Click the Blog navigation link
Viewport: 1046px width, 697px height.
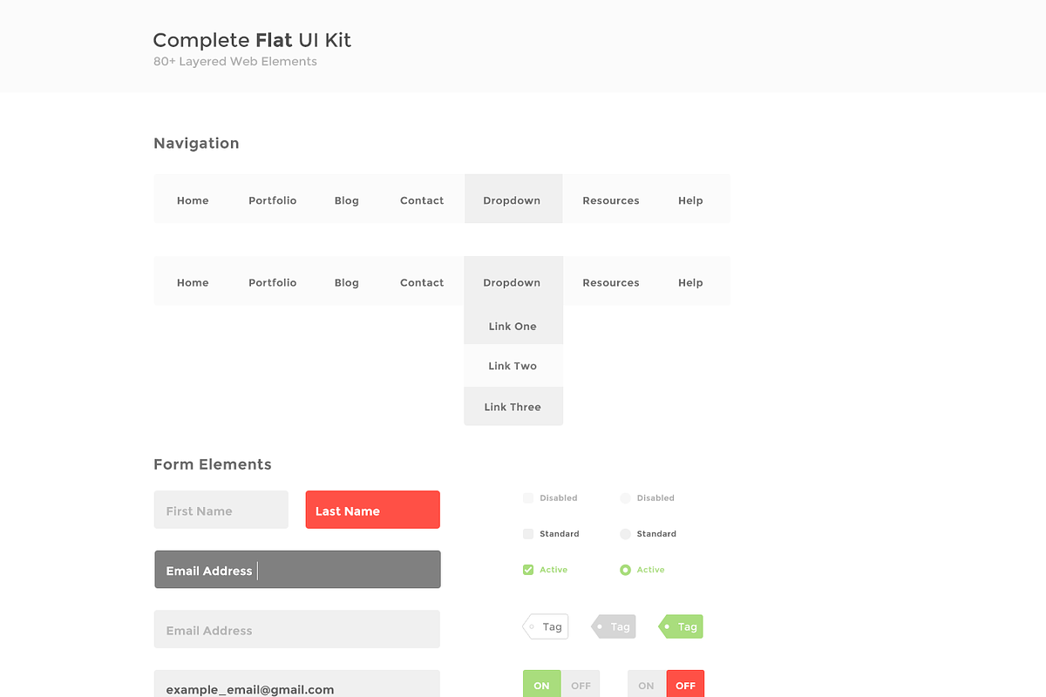(x=346, y=200)
